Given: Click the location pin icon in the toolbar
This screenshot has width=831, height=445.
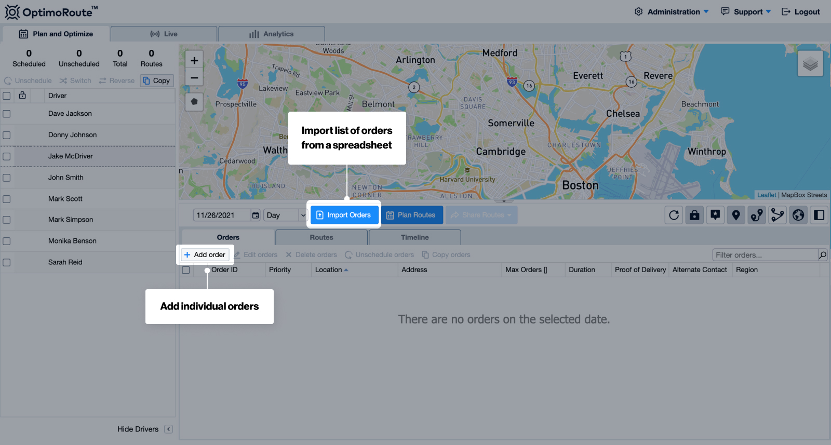Looking at the screenshot, I should coord(736,215).
